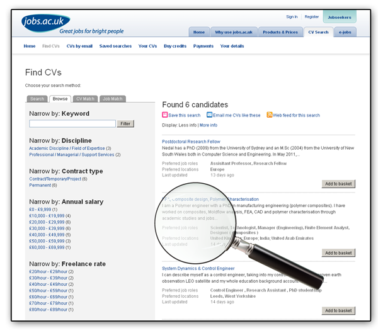Add Postdoctoral Research Fellow to basket
The image size is (378, 333).
338,184
